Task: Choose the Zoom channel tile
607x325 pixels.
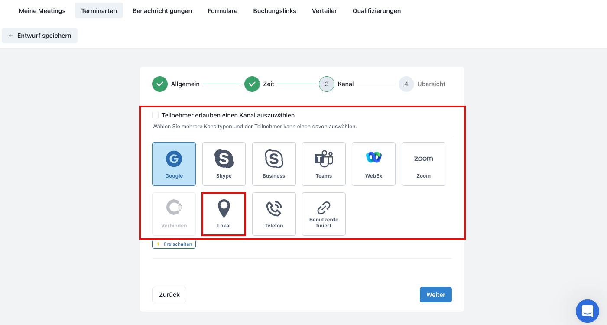Action: pyautogui.click(x=423, y=164)
